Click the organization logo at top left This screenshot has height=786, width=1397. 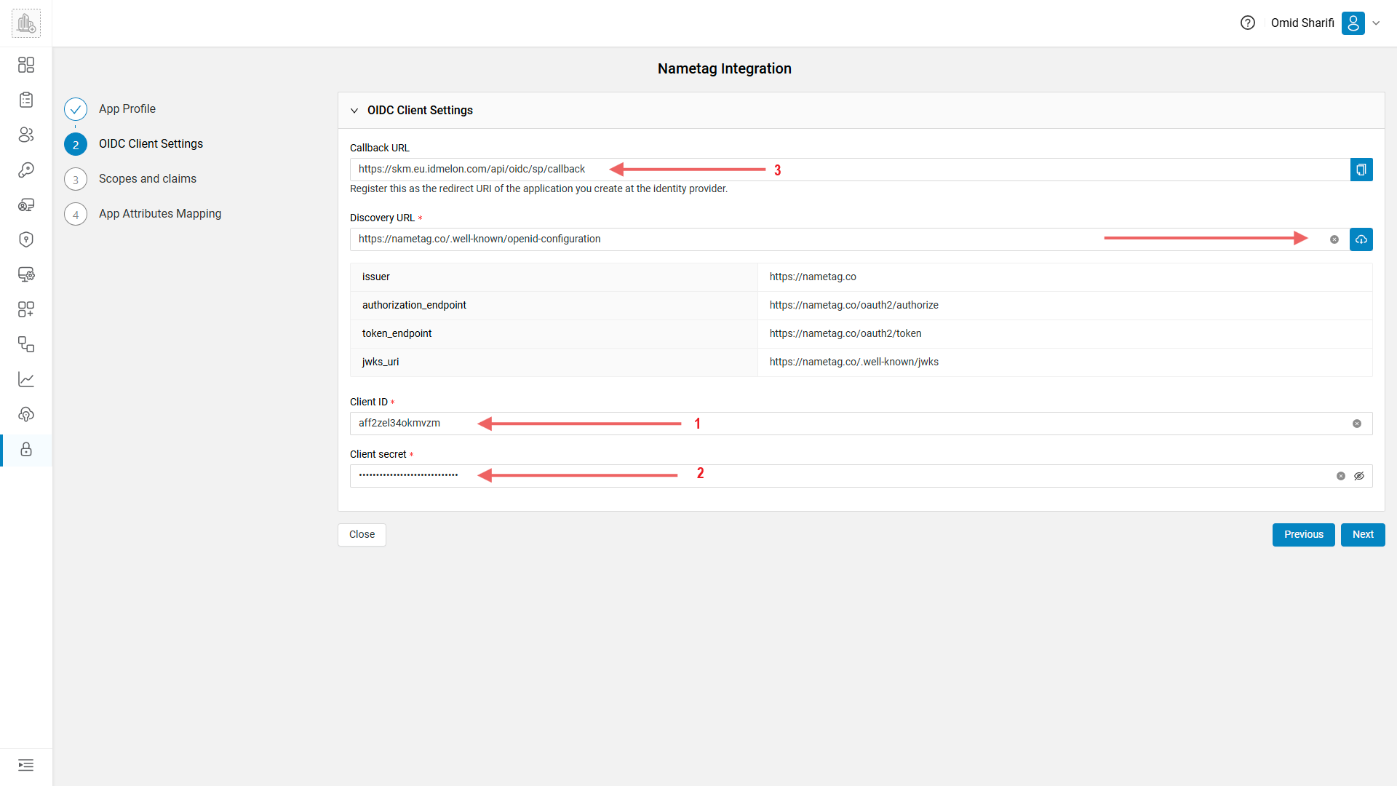click(x=26, y=23)
